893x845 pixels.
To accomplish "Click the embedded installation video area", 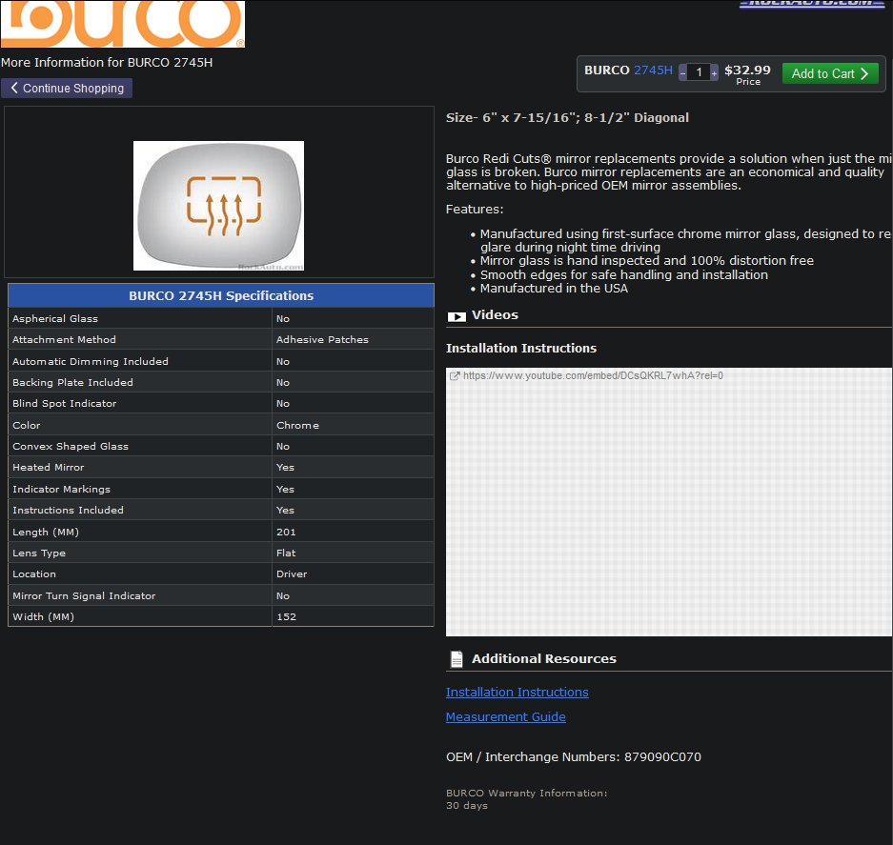I will [x=669, y=502].
